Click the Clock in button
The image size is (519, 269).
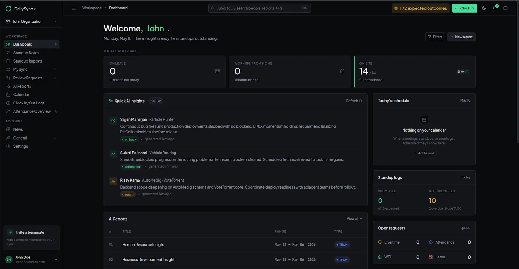pos(464,8)
